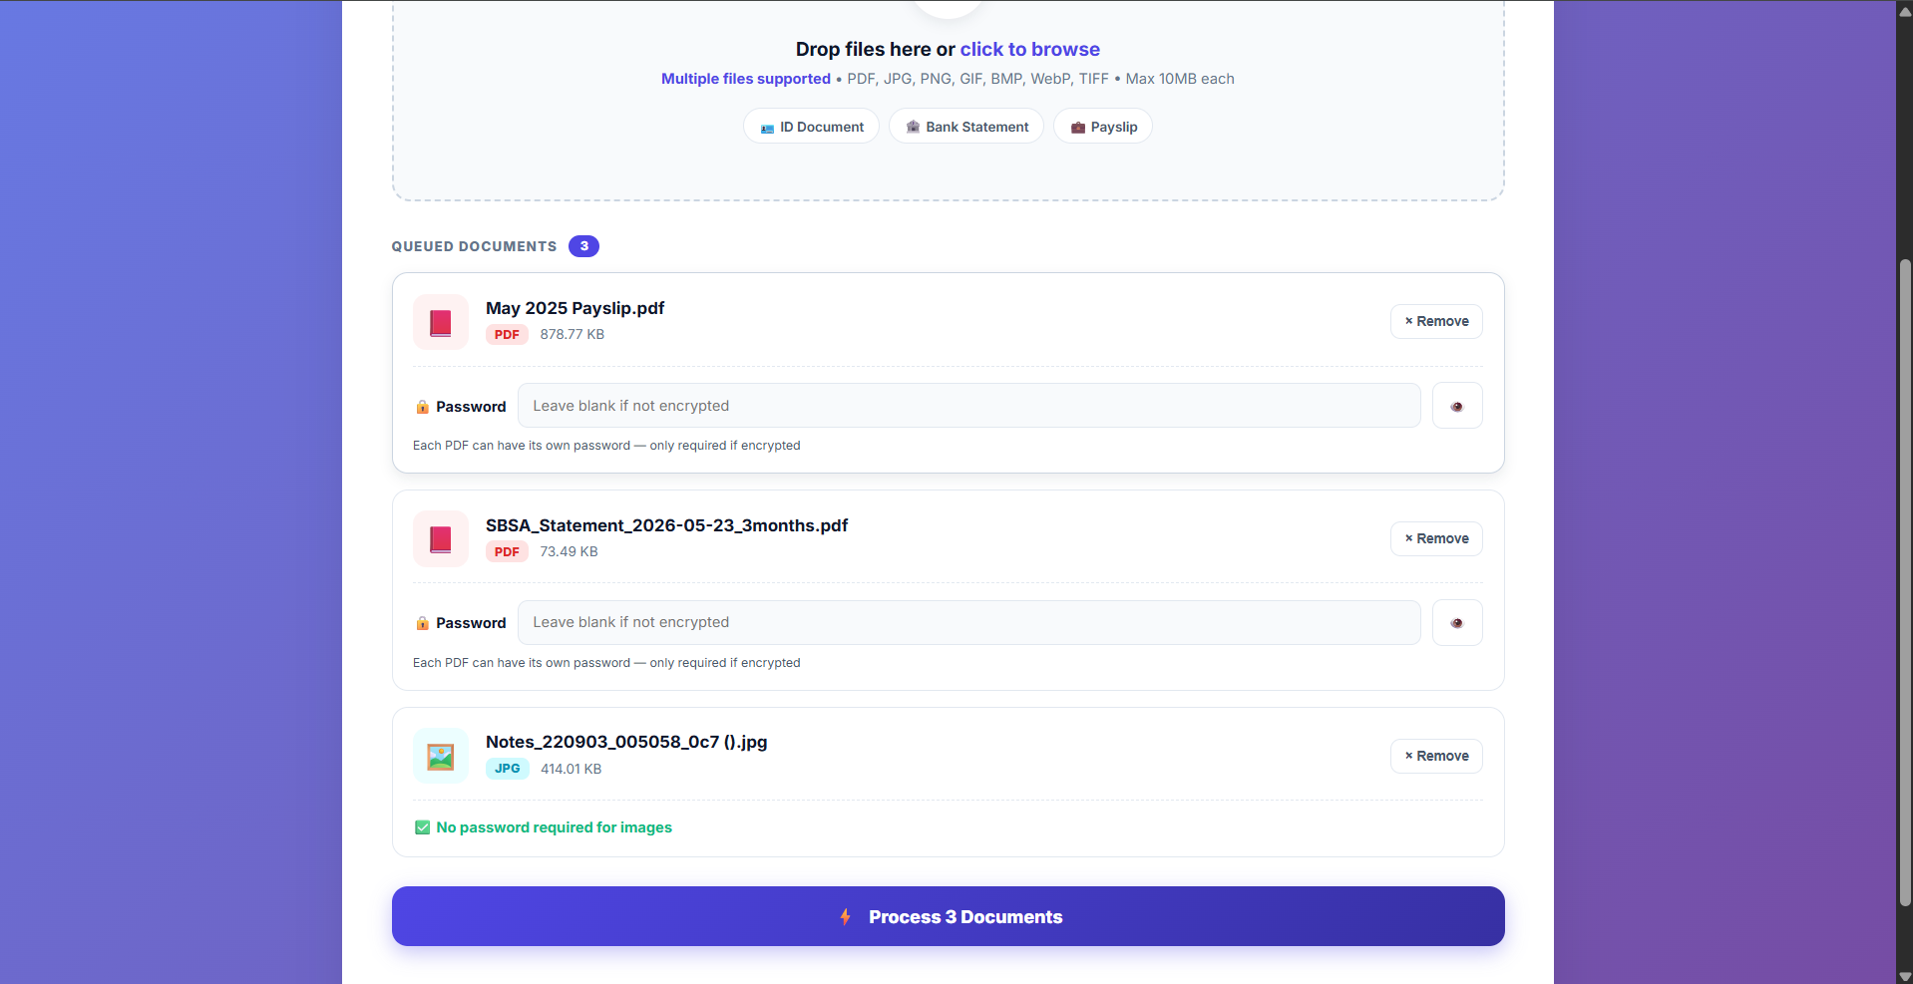Click the bank building icon in Bank Statement
This screenshot has width=1913, height=984.
point(913,127)
